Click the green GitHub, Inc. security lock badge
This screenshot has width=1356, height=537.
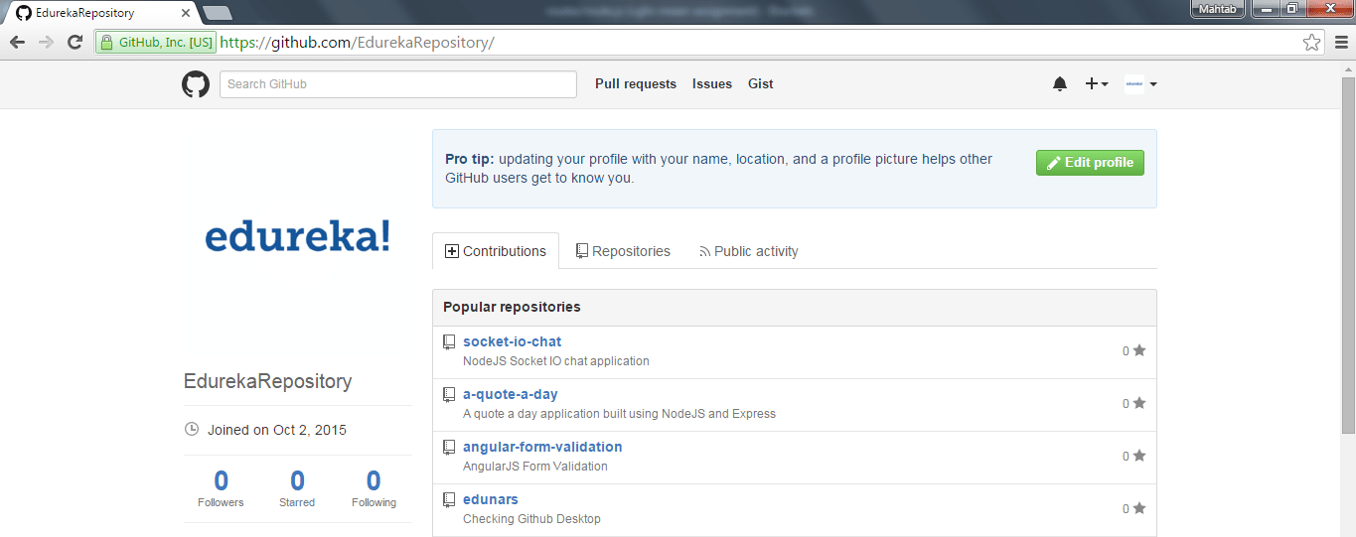click(x=156, y=43)
